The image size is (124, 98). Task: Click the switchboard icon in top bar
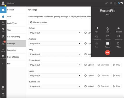(111, 3)
